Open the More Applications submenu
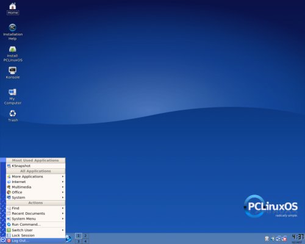Image resolution: width=305 pixels, height=244 pixels. 35,176
